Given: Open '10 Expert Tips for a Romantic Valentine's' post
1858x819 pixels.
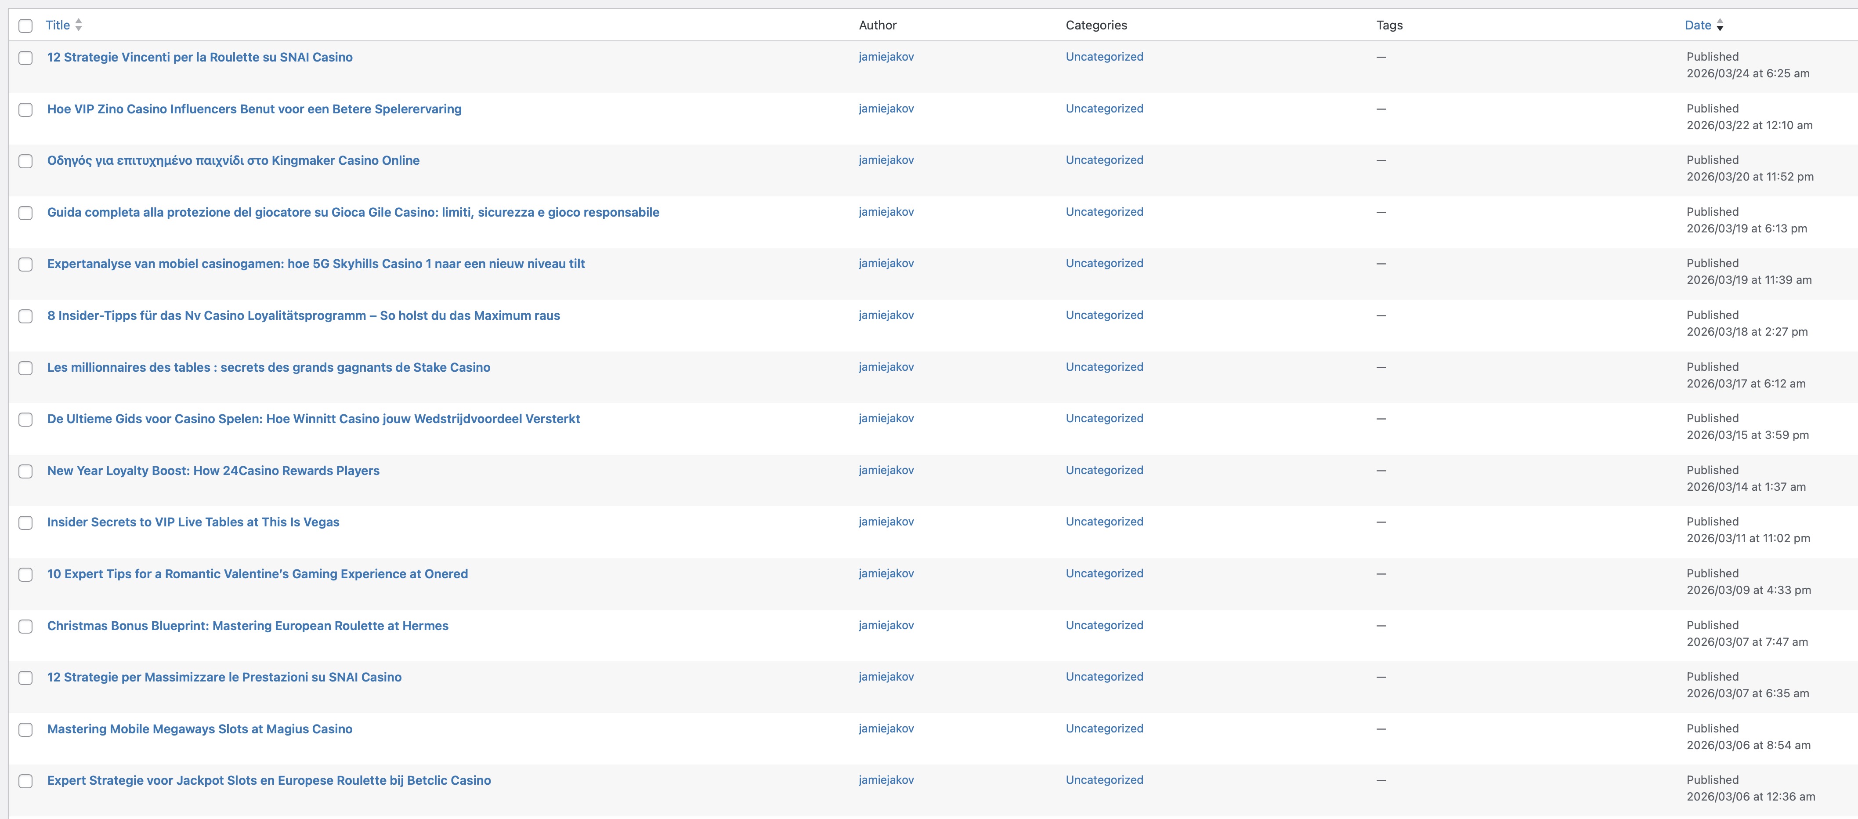Looking at the screenshot, I should pyautogui.click(x=257, y=574).
